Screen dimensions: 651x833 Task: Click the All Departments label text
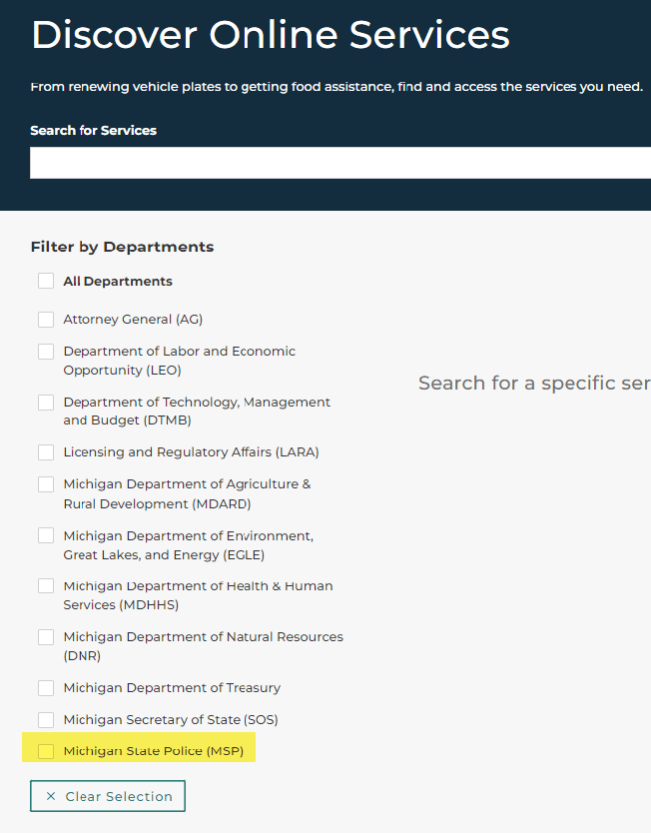[118, 281]
